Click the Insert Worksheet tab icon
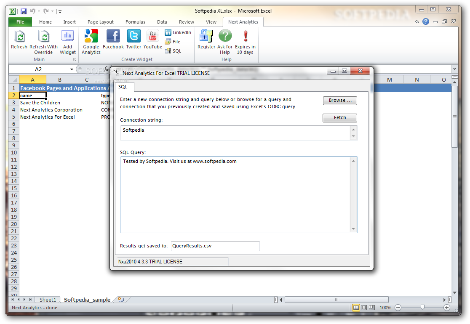The width and height of the screenshot is (470, 324). [121, 300]
